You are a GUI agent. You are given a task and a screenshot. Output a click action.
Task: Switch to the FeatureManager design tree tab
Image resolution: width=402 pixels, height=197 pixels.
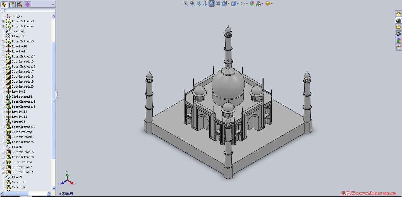pos(4,4)
